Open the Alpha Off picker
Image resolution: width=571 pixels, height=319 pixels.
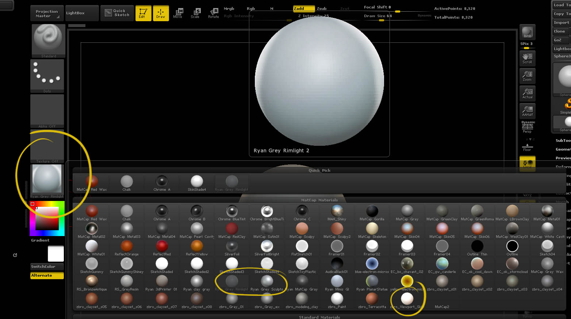click(x=47, y=111)
